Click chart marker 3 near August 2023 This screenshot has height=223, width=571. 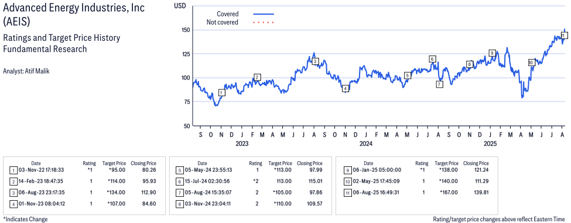315,61
